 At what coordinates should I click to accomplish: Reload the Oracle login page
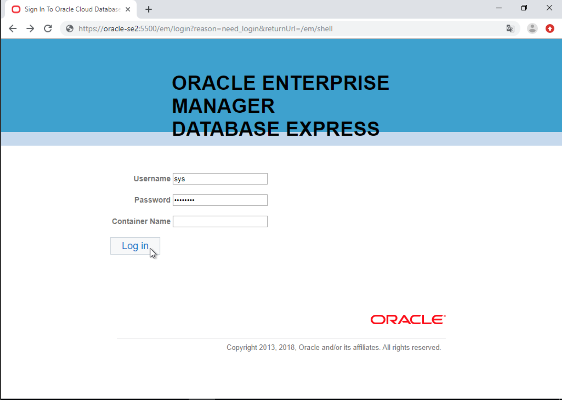(48, 28)
